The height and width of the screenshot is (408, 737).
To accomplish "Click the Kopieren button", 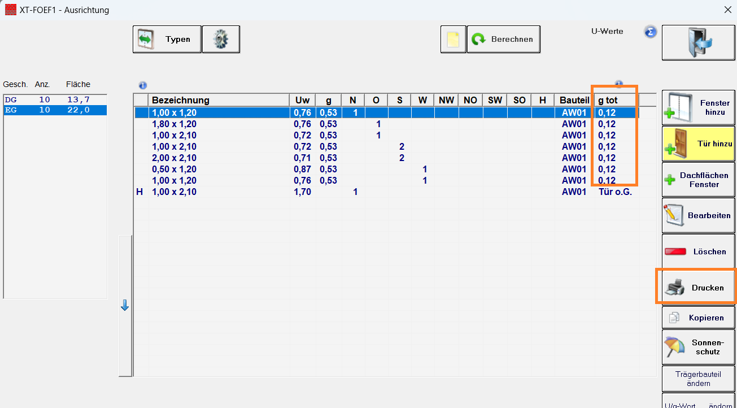I will pos(698,318).
